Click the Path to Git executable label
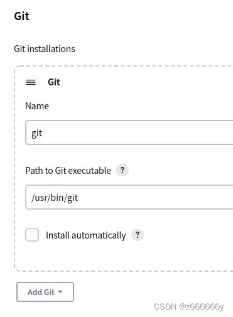This screenshot has width=233, height=317. click(x=68, y=171)
